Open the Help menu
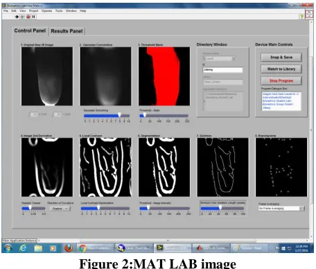Viewport: 316px width, 269px height. tap(83, 10)
